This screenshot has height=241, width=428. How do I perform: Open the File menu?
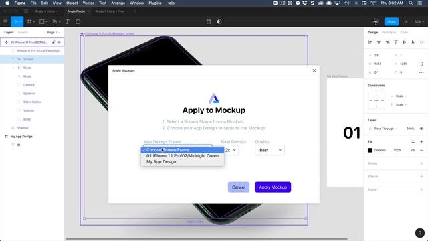[x=33, y=3]
